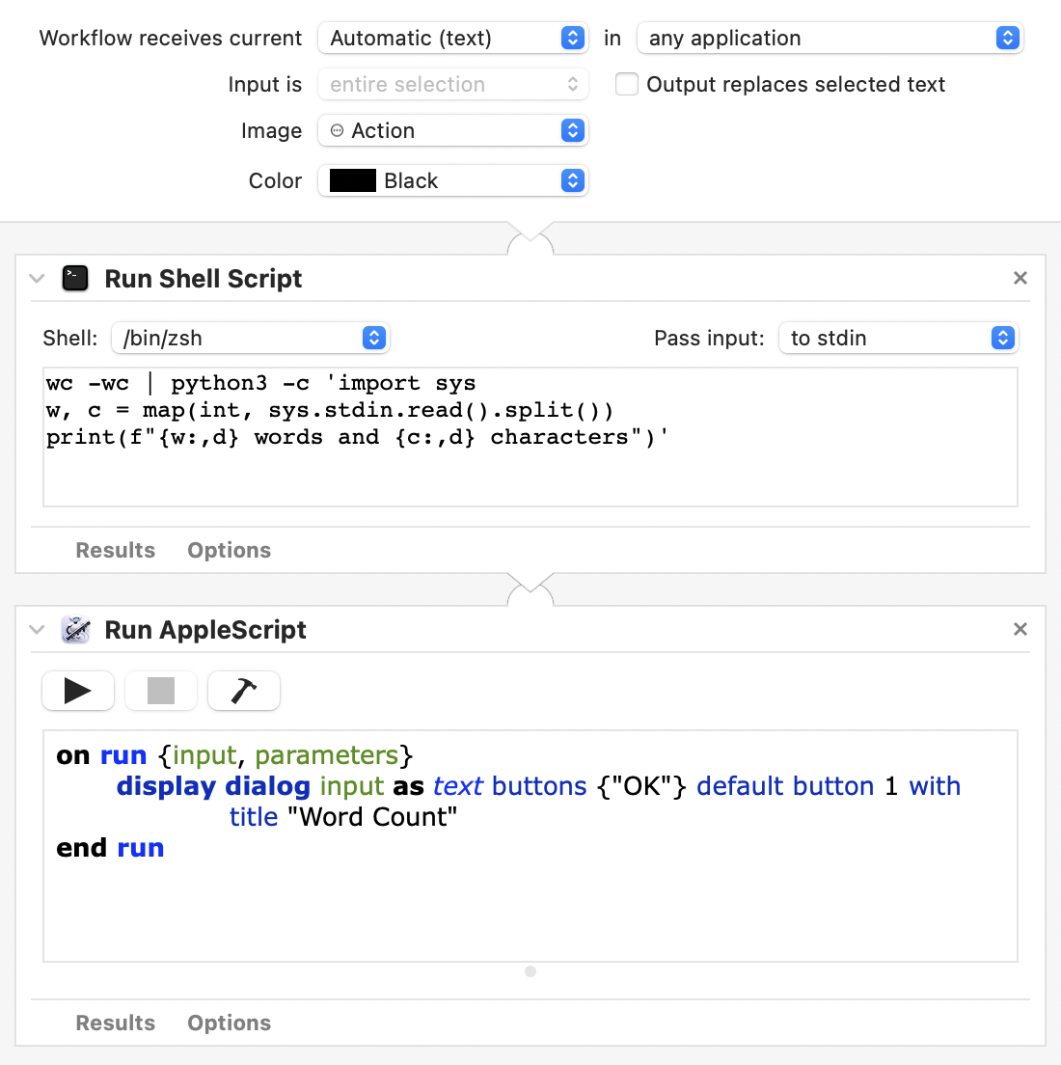Remove the Run AppleScript action

tap(1020, 629)
